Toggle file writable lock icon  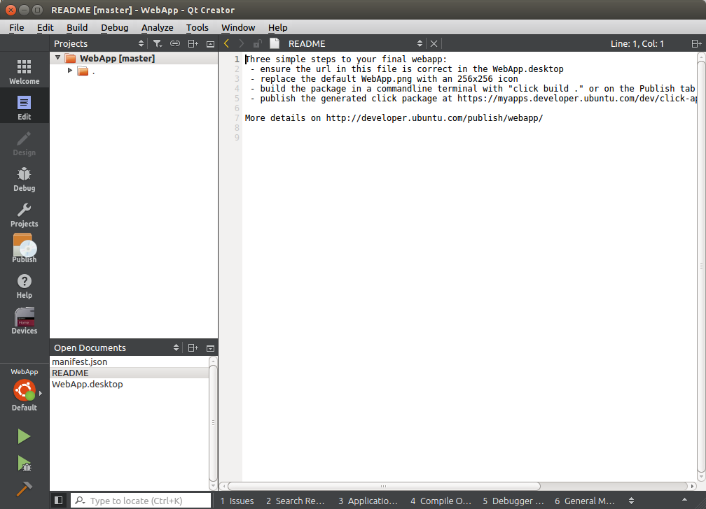(258, 43)
